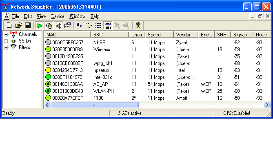This screenshot has height=157, width=273.
Task: Sort by Vendor column header
Action: [186, 34]
